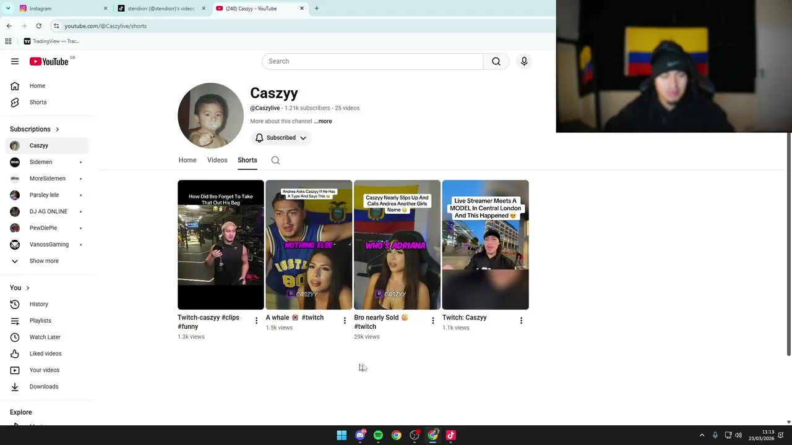This screenshot has width=792, height=445.
Task: Open TradingView bookmark
Action: [x=52, y=41]
